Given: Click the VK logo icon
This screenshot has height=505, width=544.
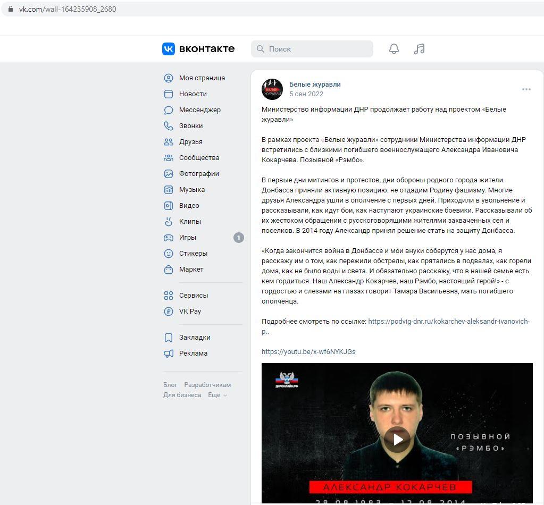Looking at the screenshot, I should tap(169, 49).
